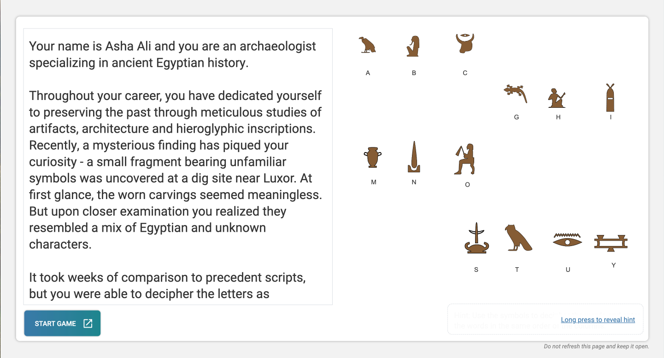Click the Long press to reveal hint link
This screenshot has width=664, height=358.
[x=598, y=320]
